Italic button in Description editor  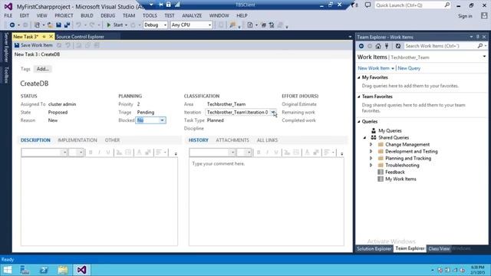point(99,153)
